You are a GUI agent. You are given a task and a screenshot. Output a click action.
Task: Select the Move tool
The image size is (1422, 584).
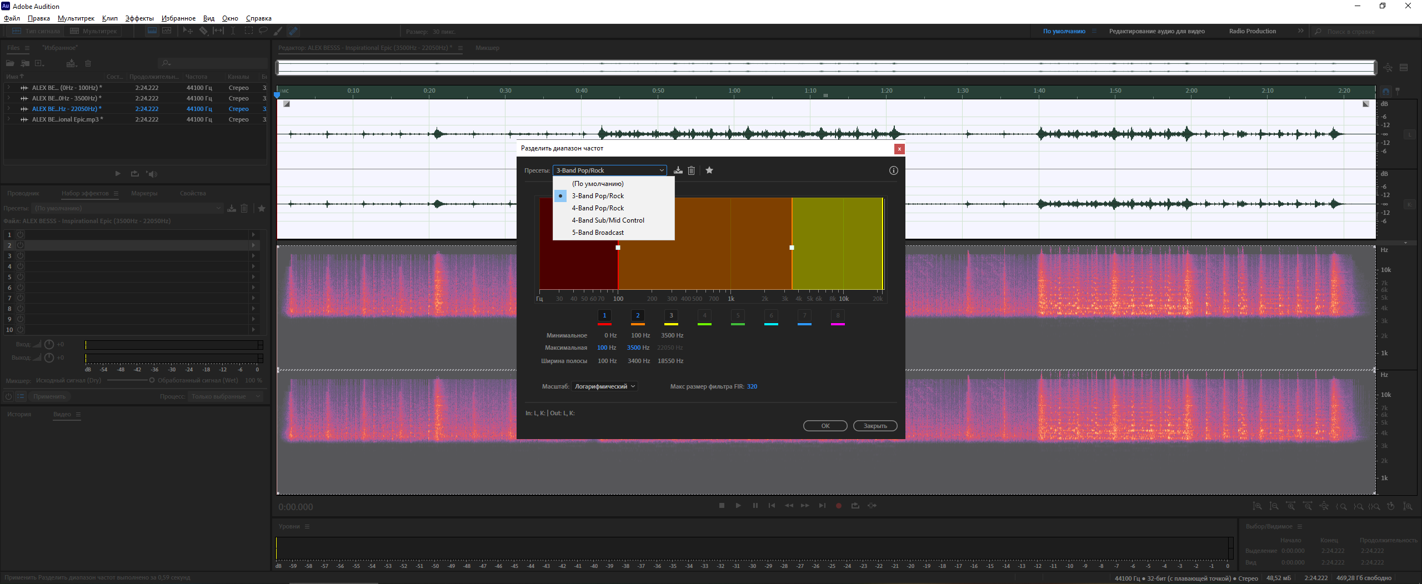coord(188,31)
